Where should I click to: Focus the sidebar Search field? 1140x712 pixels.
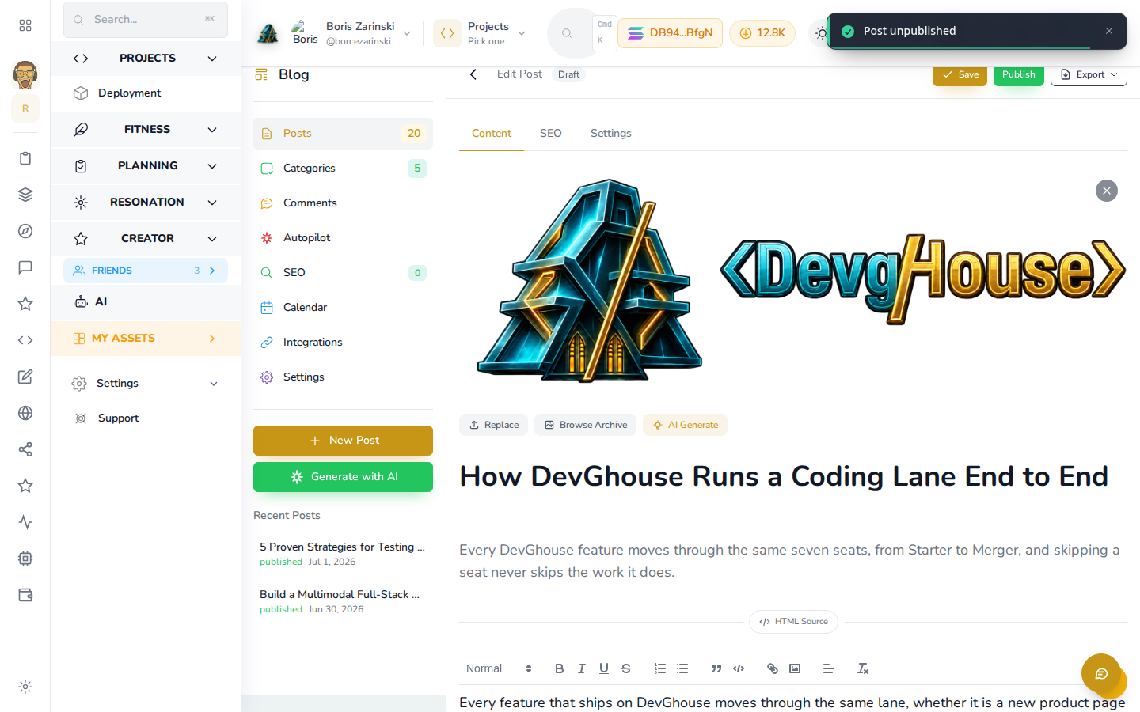point(146,19)
